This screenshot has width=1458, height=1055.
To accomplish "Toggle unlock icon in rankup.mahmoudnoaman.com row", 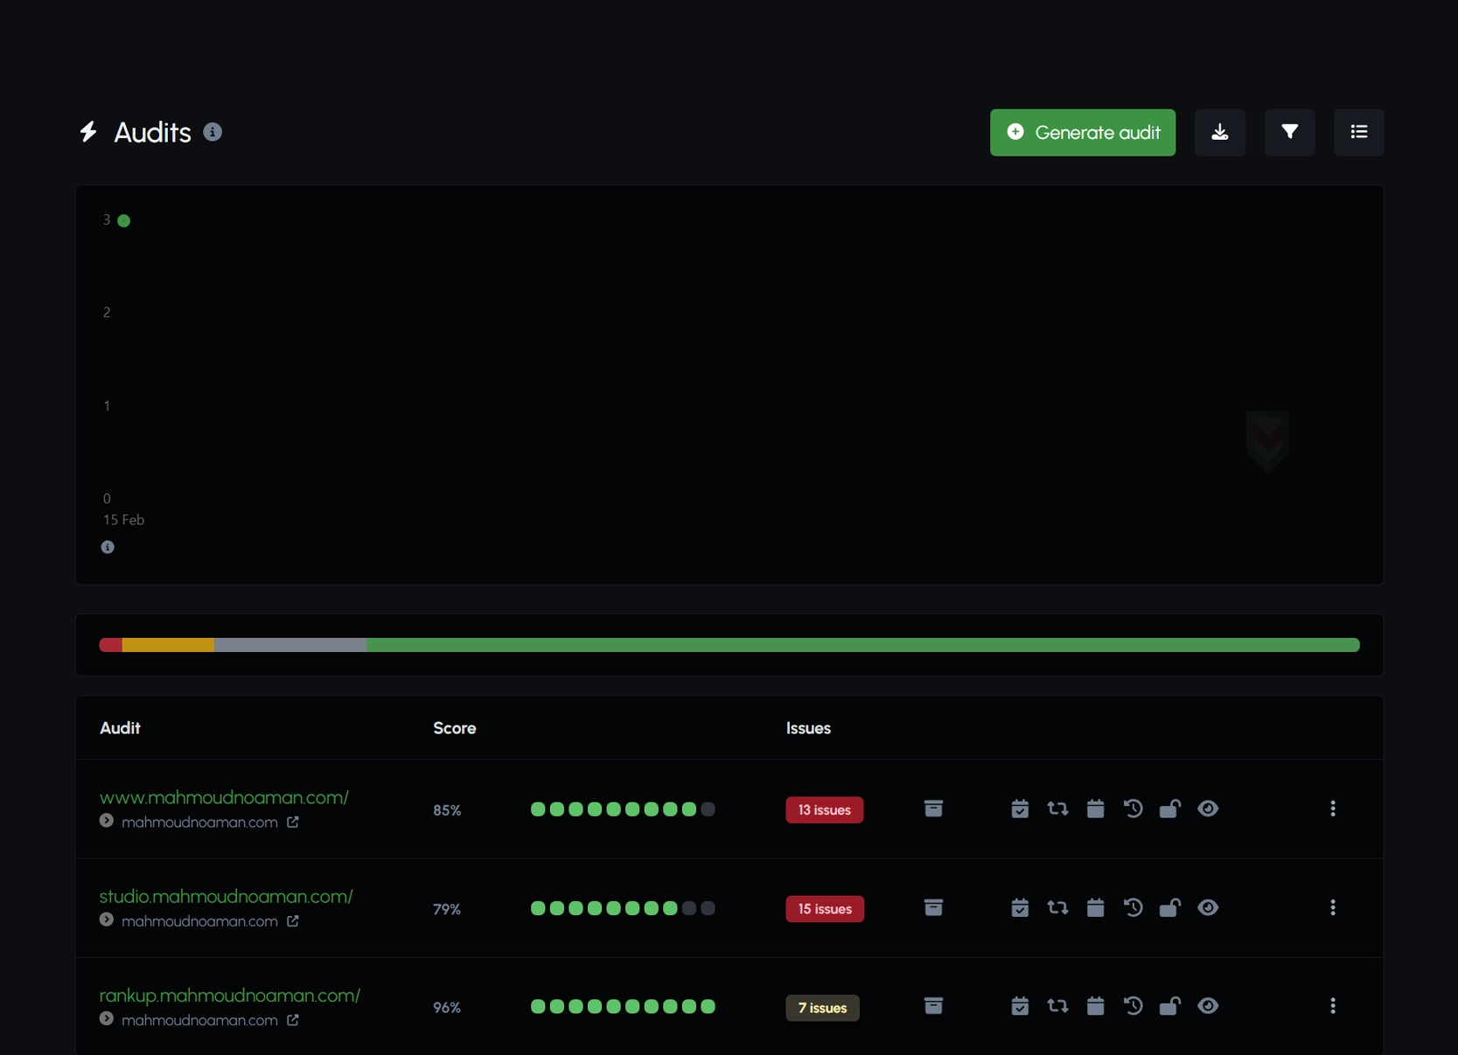I will coord(1169,1006).
